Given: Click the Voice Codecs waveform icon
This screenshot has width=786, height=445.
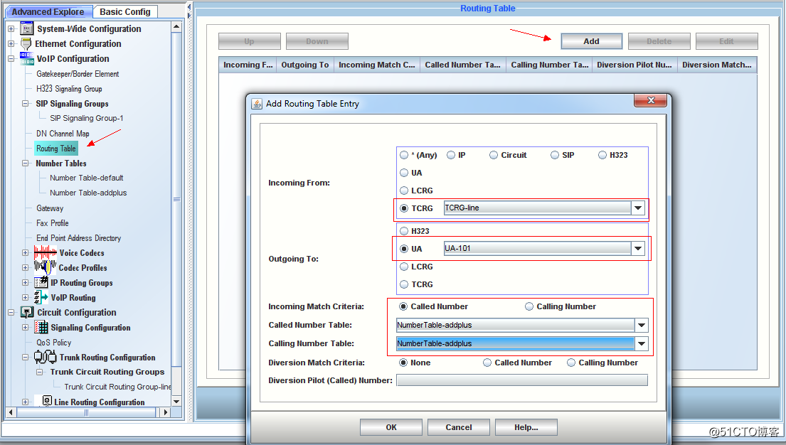Looking at the screenshot, I should pyautogui.click(x=45, y=252).
